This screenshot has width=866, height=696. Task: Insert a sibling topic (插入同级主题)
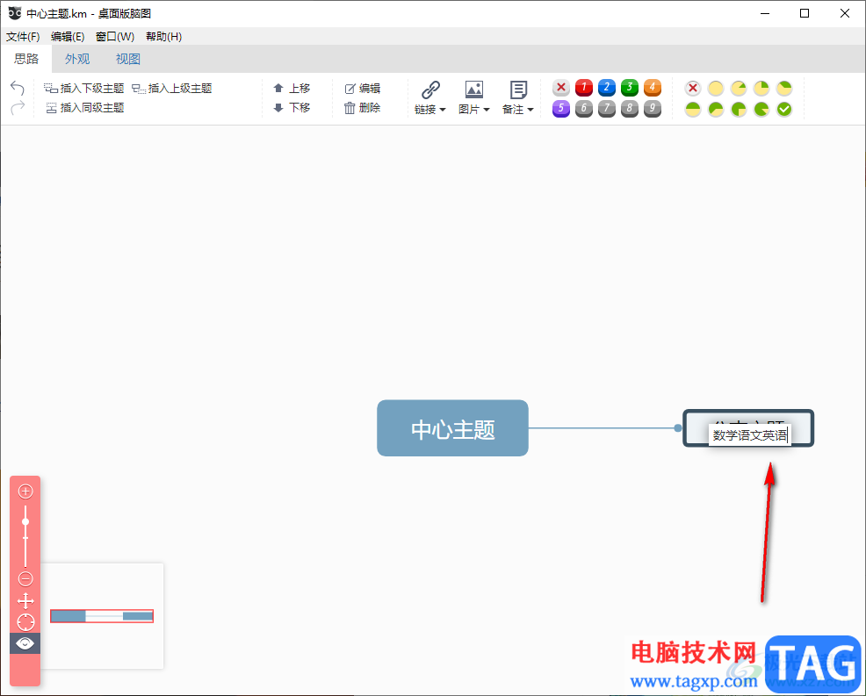(x=85, y=108)
